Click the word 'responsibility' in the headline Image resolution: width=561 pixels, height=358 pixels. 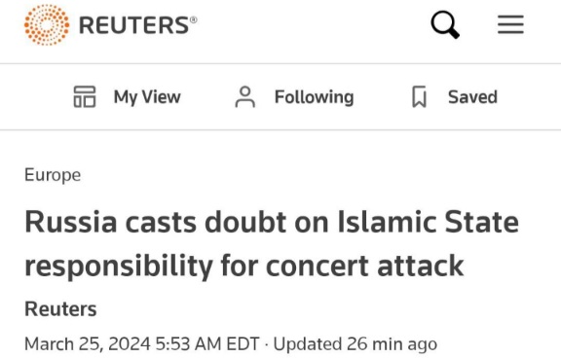[x=119, y=268]
